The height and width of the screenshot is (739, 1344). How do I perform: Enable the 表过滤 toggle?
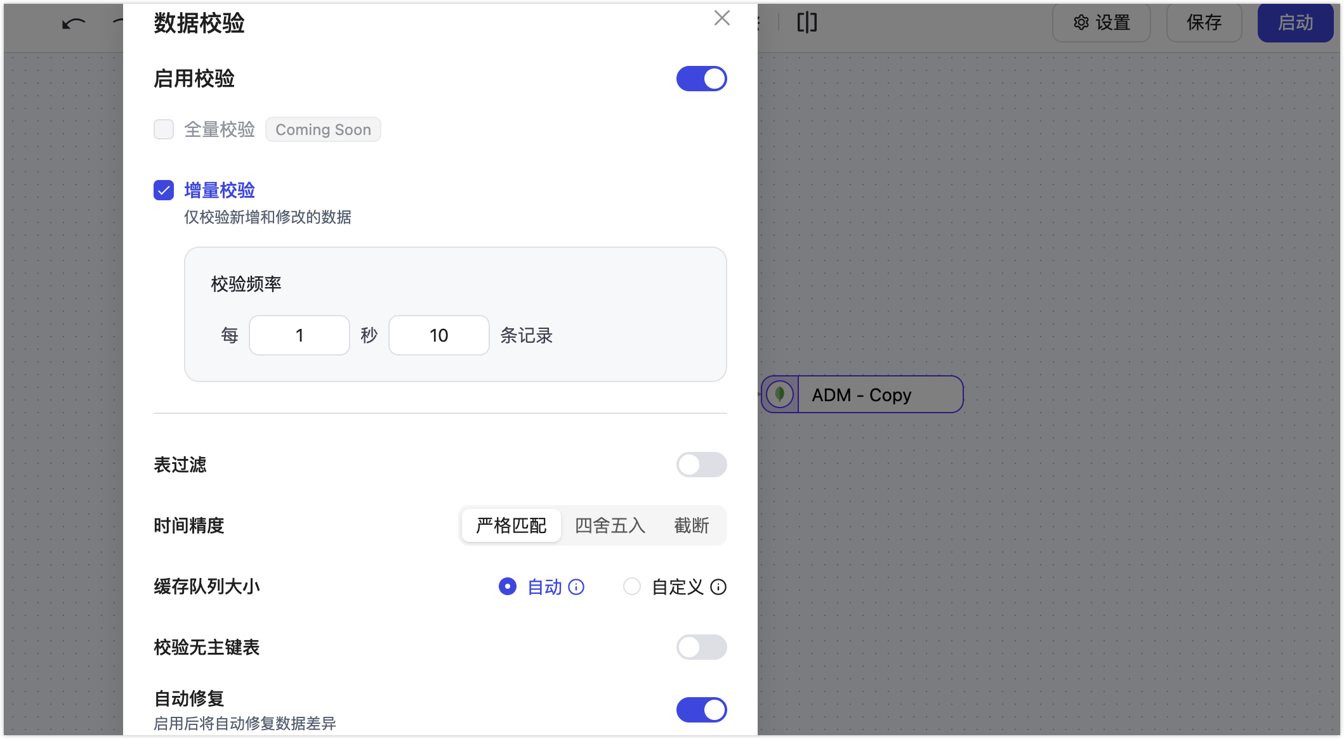tap(702, 465)
